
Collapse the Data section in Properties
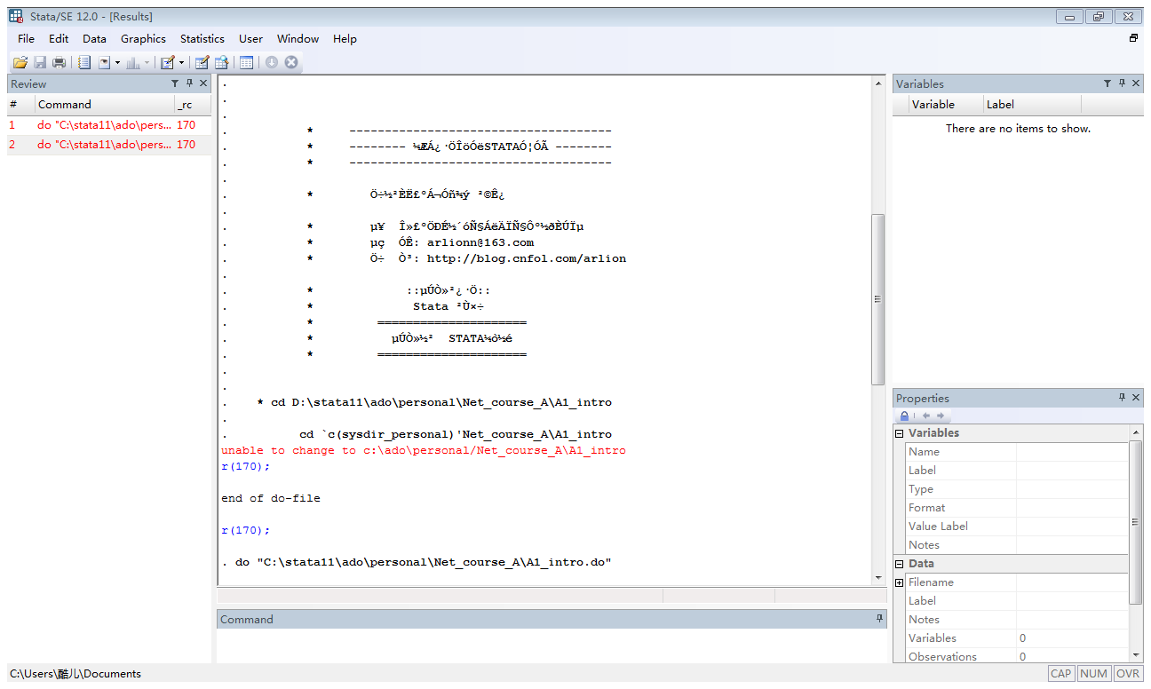click(899, 564)
